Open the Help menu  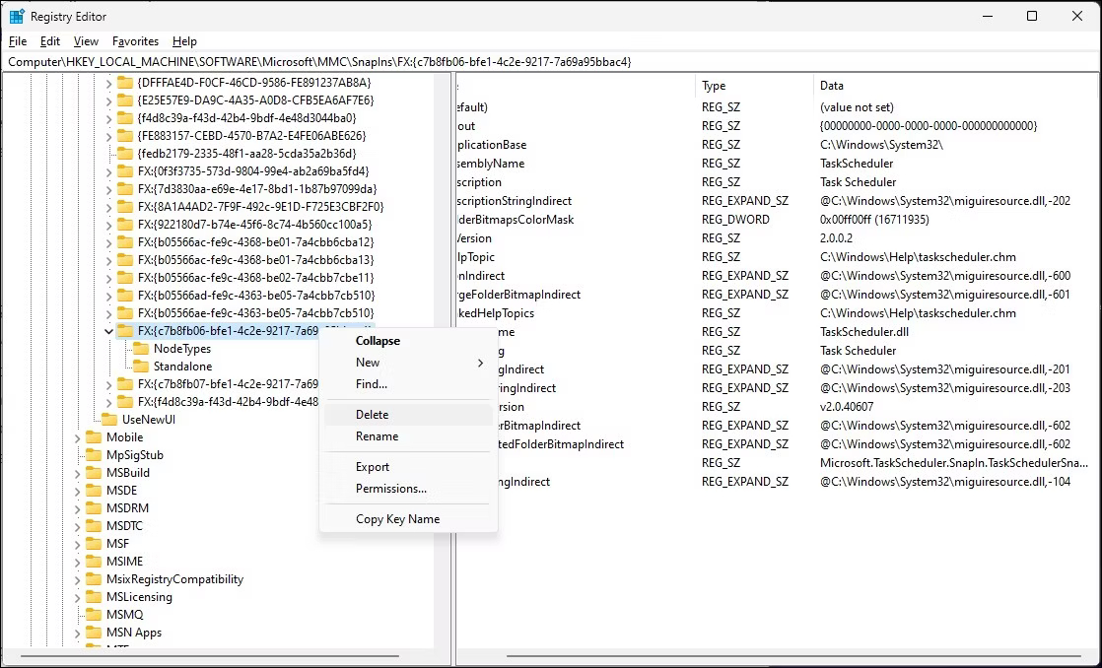[x=185, y=41]
